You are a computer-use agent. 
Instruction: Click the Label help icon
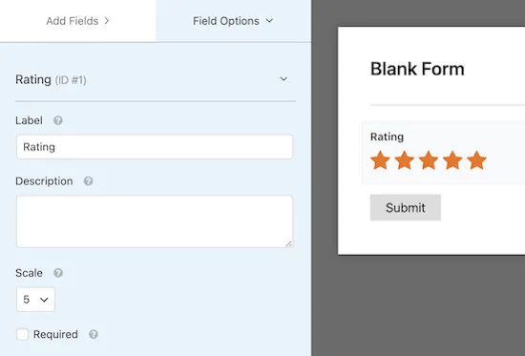[x=58, y=120]
